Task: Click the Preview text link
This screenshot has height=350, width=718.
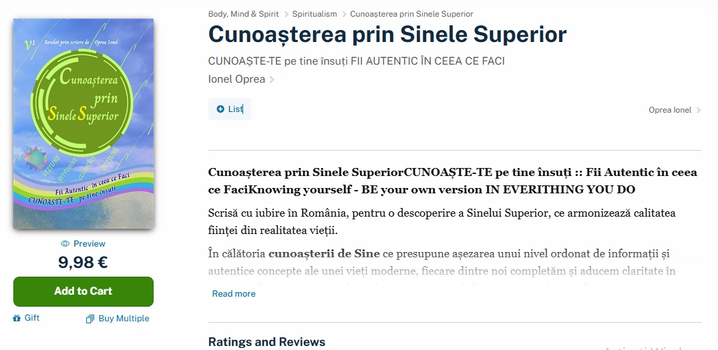Action: pos(89,244)
